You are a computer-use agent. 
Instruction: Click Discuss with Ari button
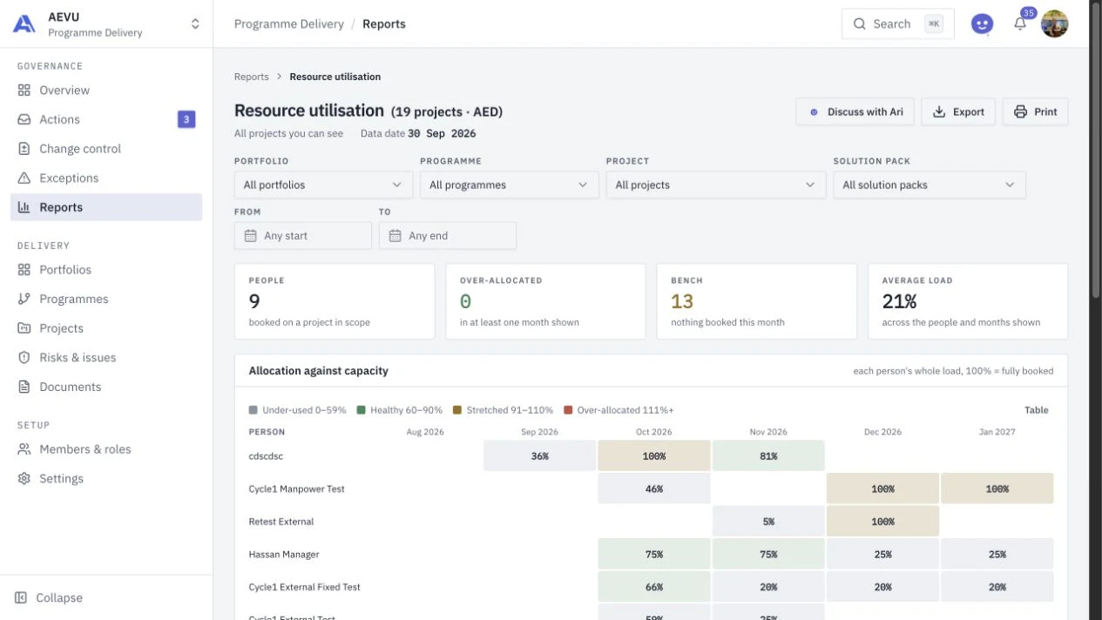click(x=855, y=111)
